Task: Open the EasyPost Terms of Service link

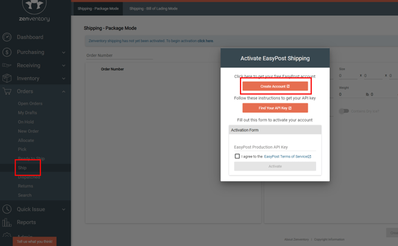Action: pos(287,156)
